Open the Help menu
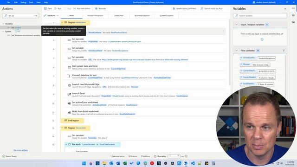 [x=46, y=2]
